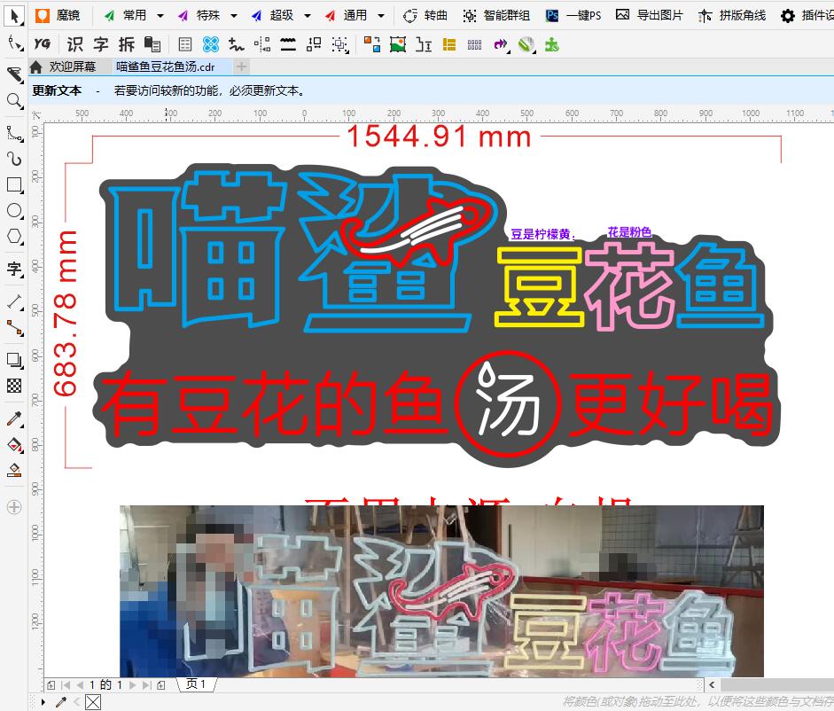
Task: Click the 拆 split text icon
Action: (126, 44)
